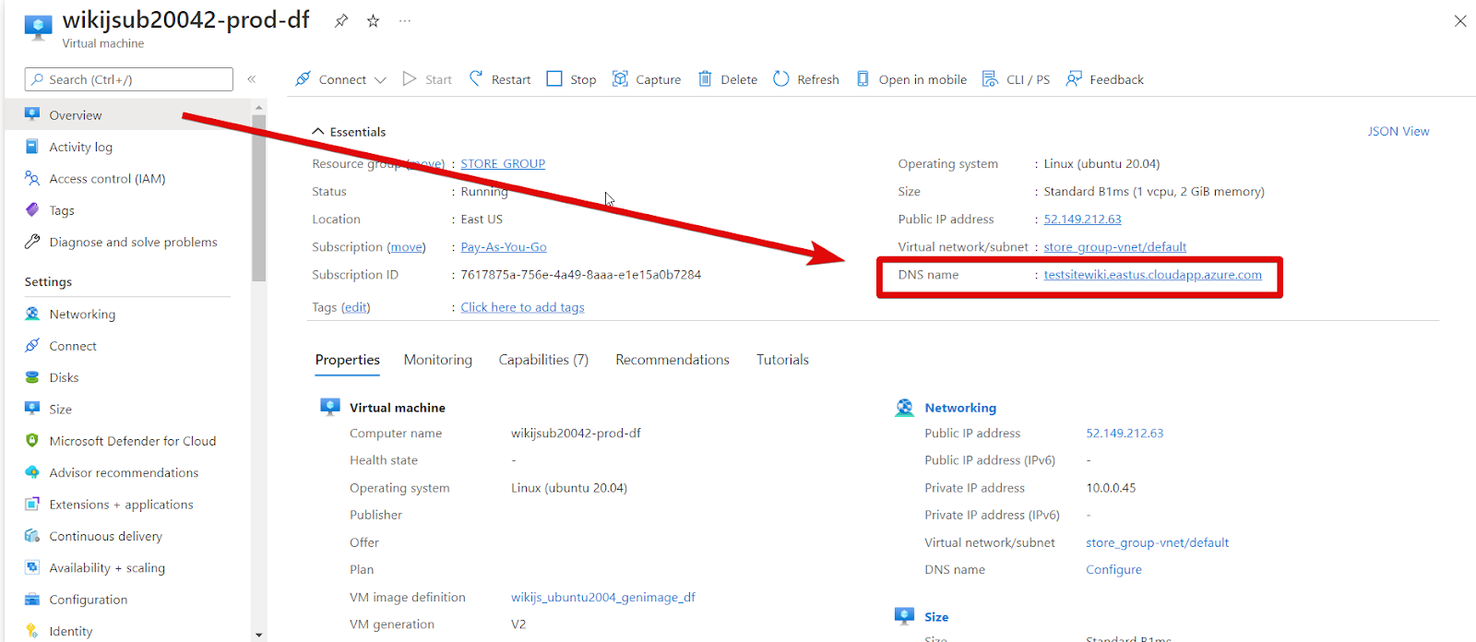Capture the VM image
The image size is (1476, 642).
[x=647, y=79]
